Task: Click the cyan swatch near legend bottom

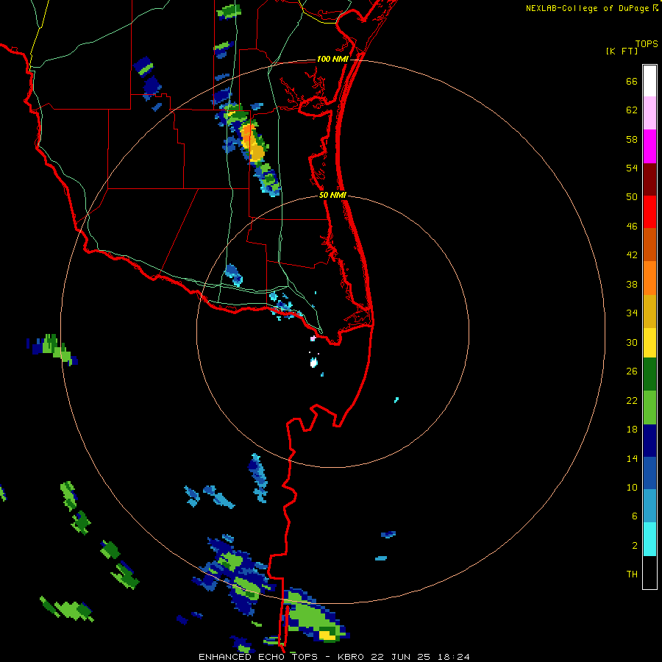Action: [x=649, y=539]
